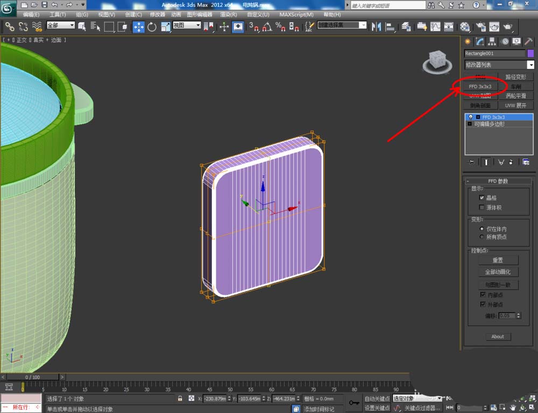Open the 编辑(E) menu

point(31,15)
